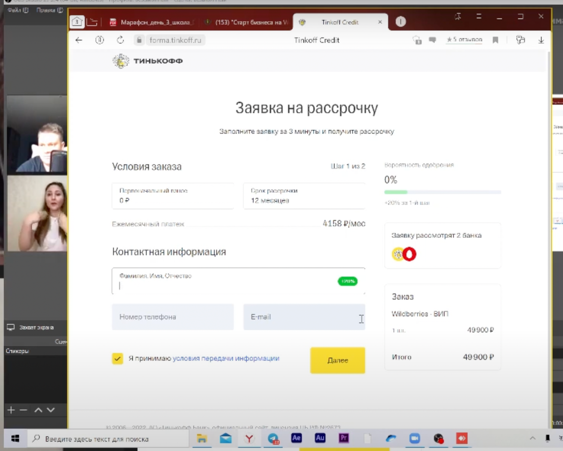The image size is (563, 451).
Task: Click the male speaker webcam thumbnail
Action: [37, 135]
